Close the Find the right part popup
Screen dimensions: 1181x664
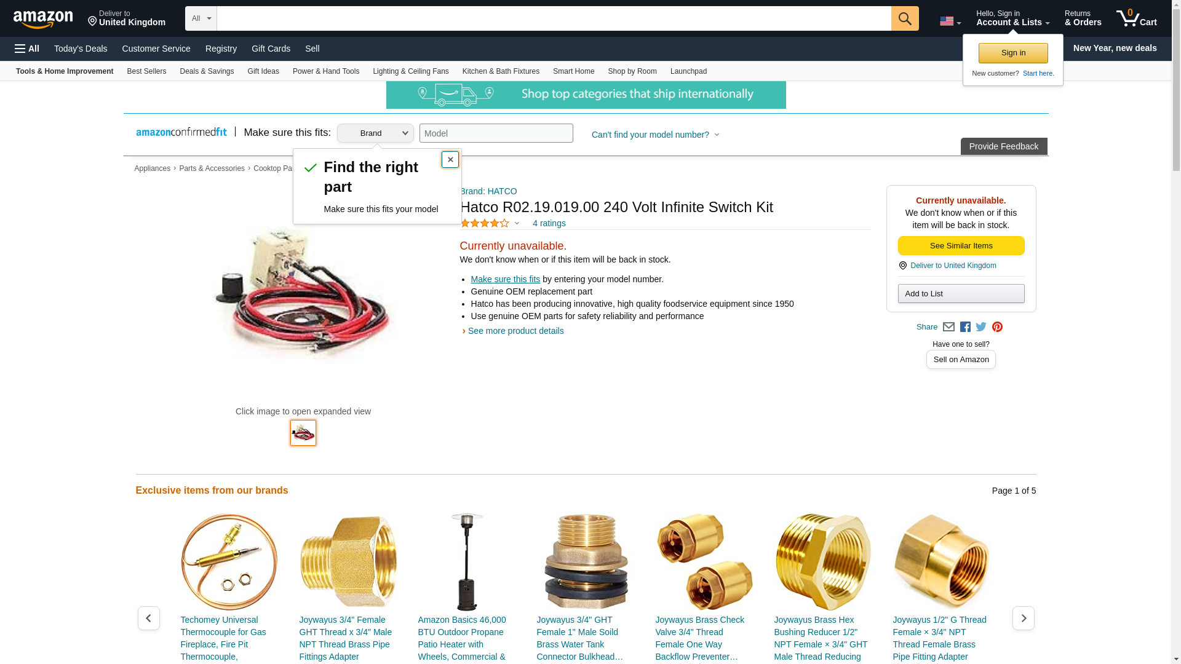pos(450,160)
